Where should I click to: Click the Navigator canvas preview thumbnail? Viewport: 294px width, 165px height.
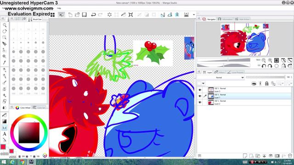click(x=245, y=39)
